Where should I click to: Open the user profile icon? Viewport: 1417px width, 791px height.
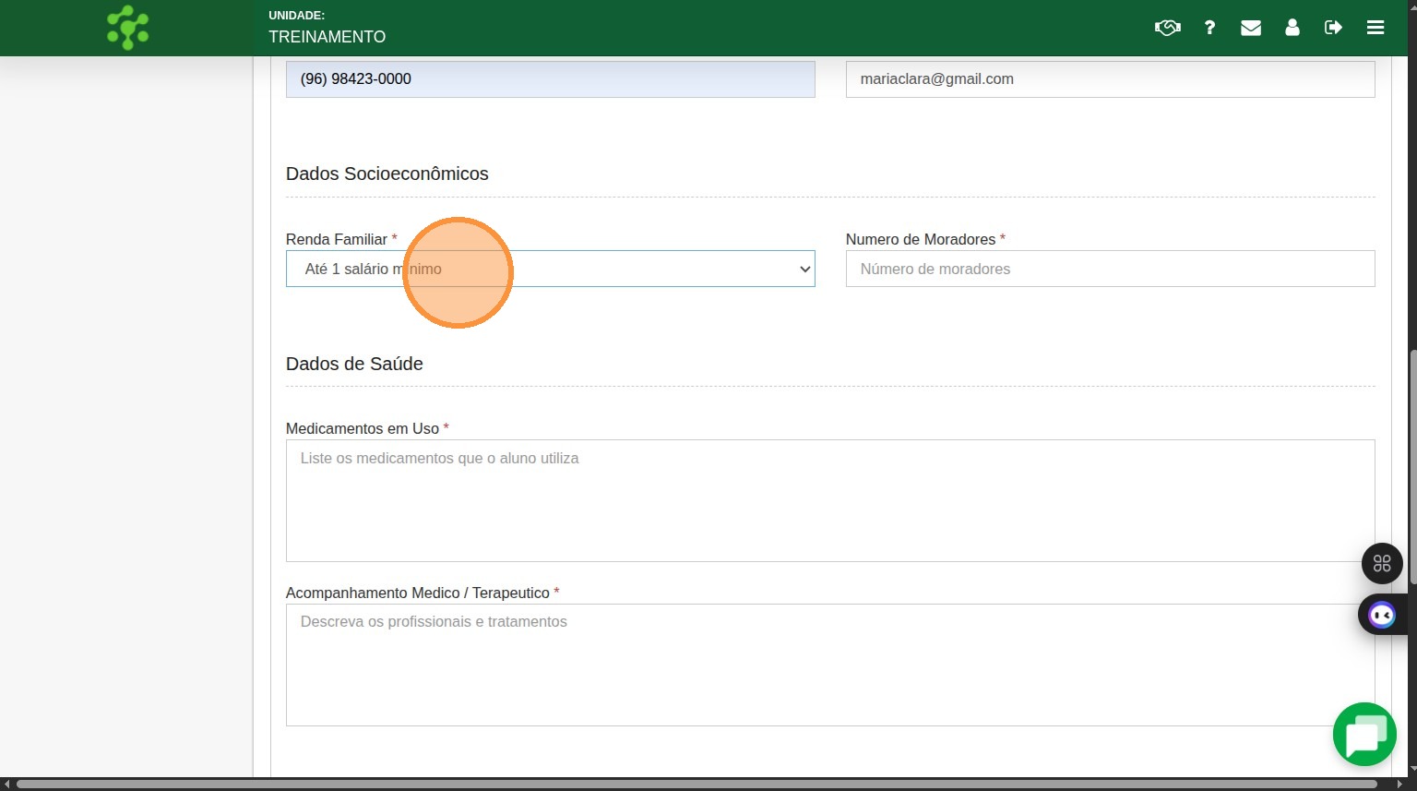click(x=1292, y=28)
